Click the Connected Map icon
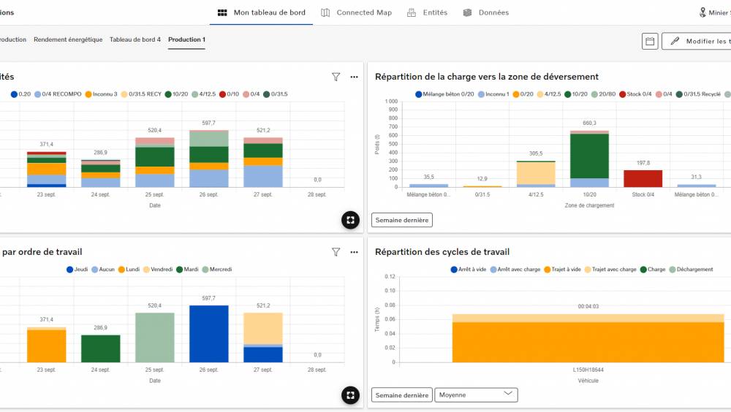This screenshot has width=731, height=412. [x=325, y=12]
